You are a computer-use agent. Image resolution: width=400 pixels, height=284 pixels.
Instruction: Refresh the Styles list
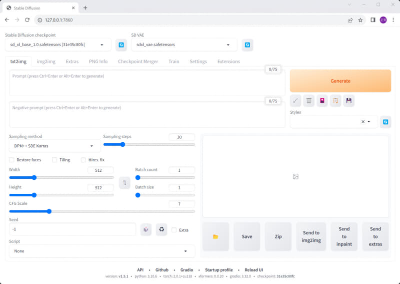[x=385, y=122]
